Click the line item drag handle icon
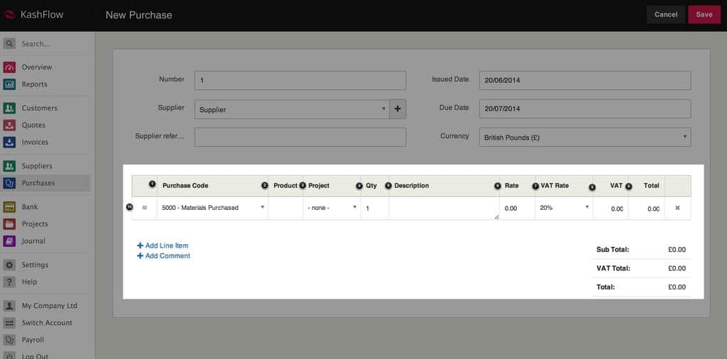The width and height of the screenshot is (727, 359). (145, 208)
